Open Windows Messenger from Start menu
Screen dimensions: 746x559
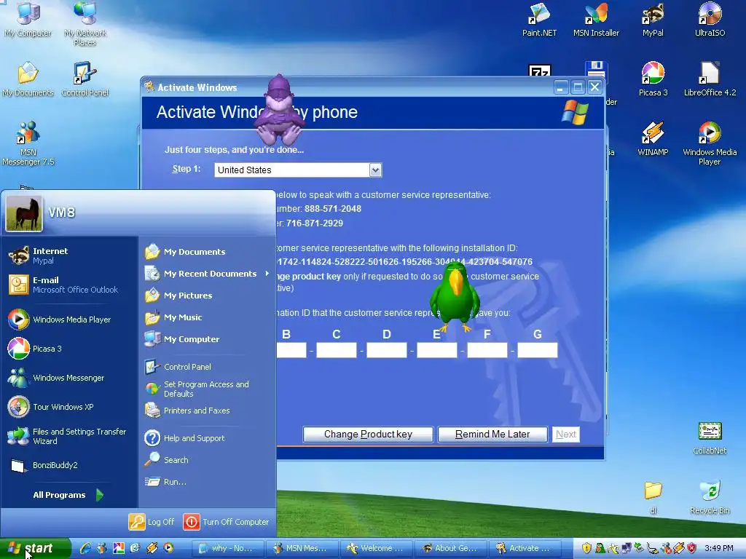coord(69,378)
